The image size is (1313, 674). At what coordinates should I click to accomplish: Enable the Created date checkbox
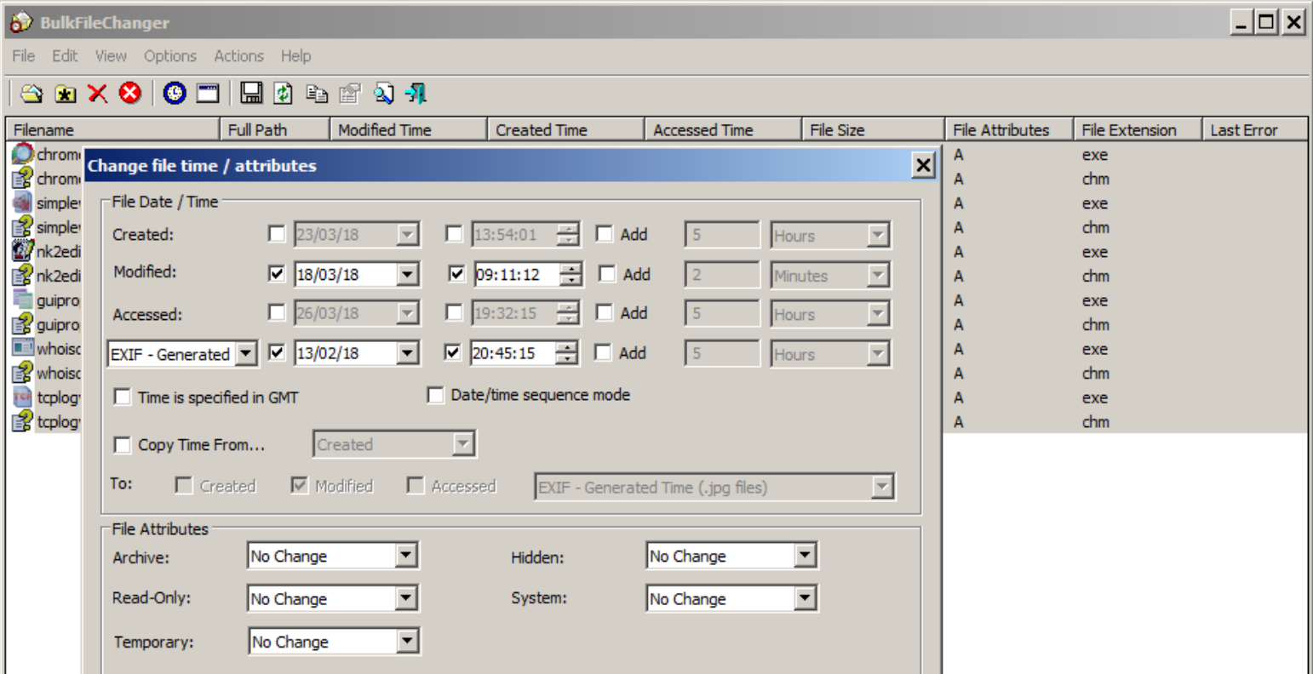click(277, 234)
